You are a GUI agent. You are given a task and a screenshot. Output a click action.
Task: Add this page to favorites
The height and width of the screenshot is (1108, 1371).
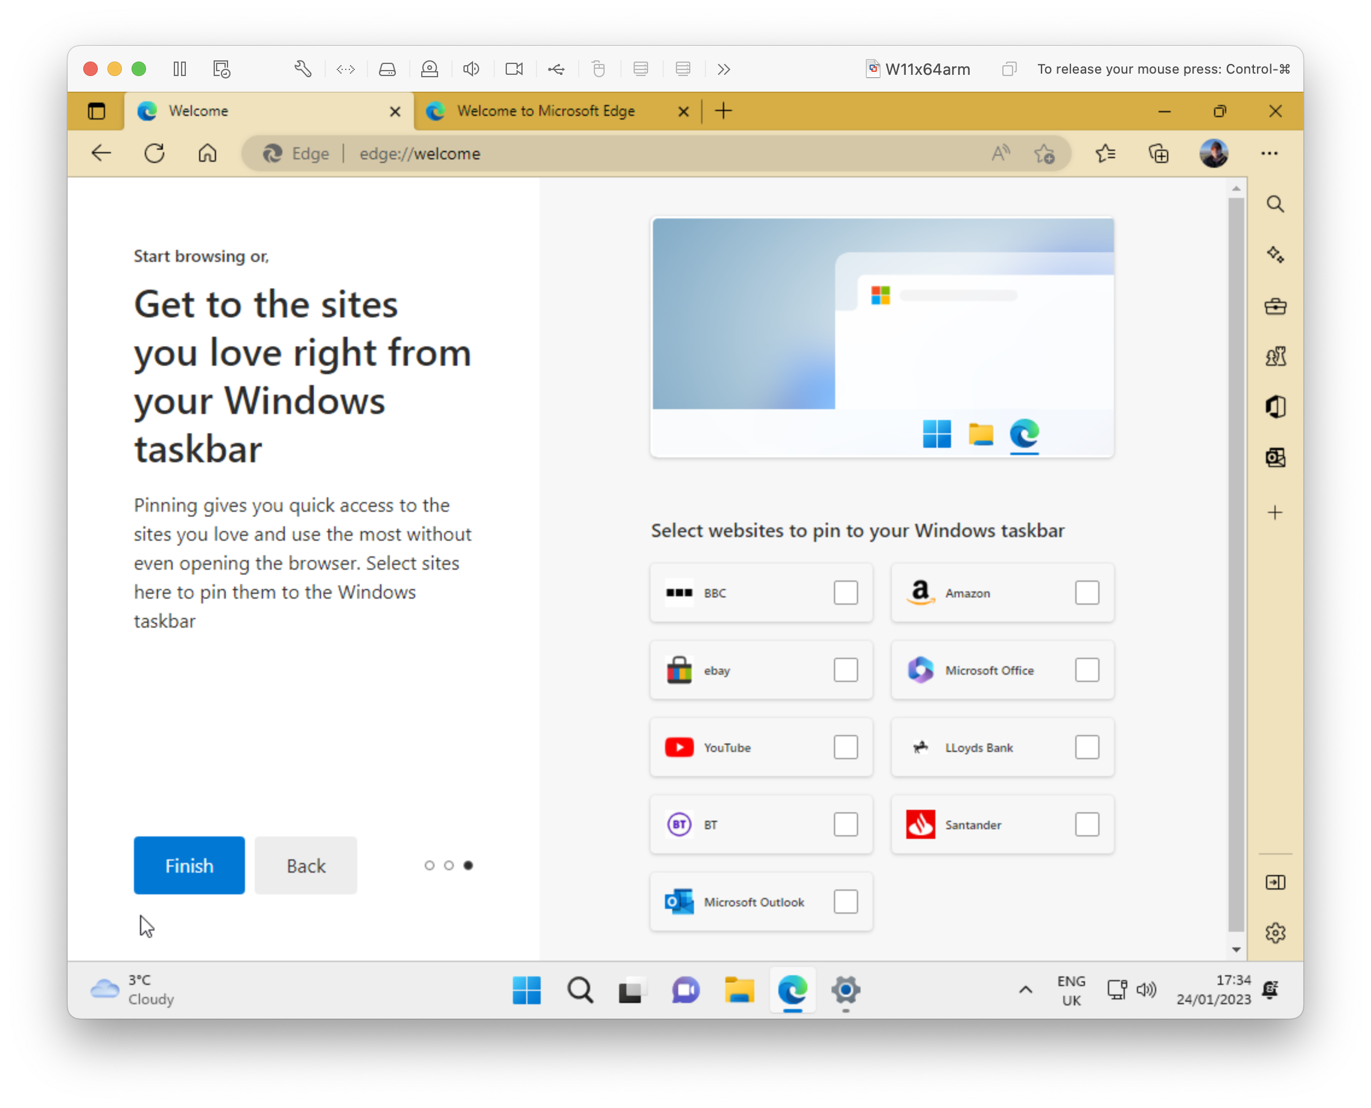[x=1044, y=153]
